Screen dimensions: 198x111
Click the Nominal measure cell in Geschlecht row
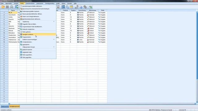pyautogui.click(x=93, y=15)
